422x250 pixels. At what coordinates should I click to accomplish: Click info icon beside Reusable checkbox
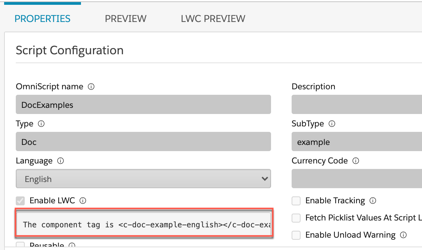[x=72, y=246]
